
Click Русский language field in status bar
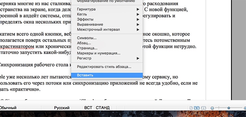click(62, 108)
